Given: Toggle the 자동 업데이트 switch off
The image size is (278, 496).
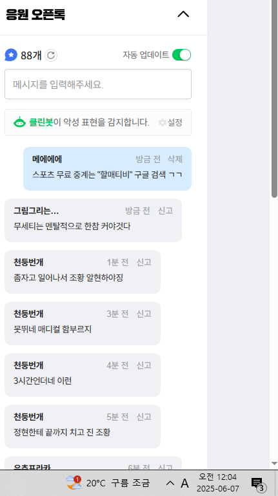Looking at the screenshot, I should point(182,55).
